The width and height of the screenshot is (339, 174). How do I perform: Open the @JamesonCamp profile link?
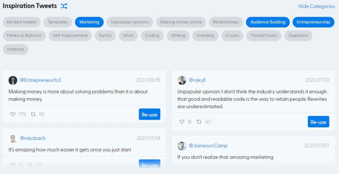tap(208, 146)
